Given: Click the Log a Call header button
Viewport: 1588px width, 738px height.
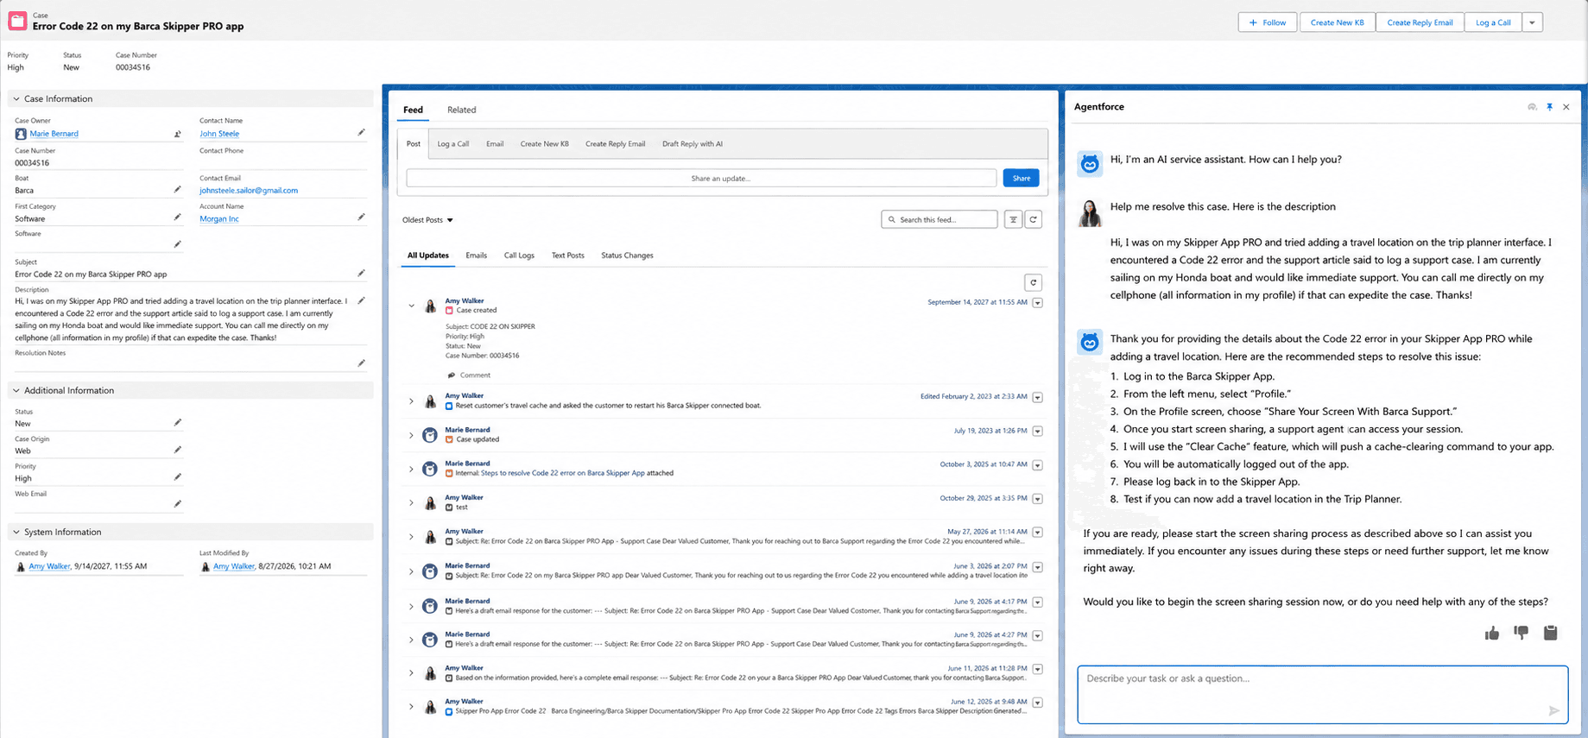Looking at the screenshot, I should 1493,22.
